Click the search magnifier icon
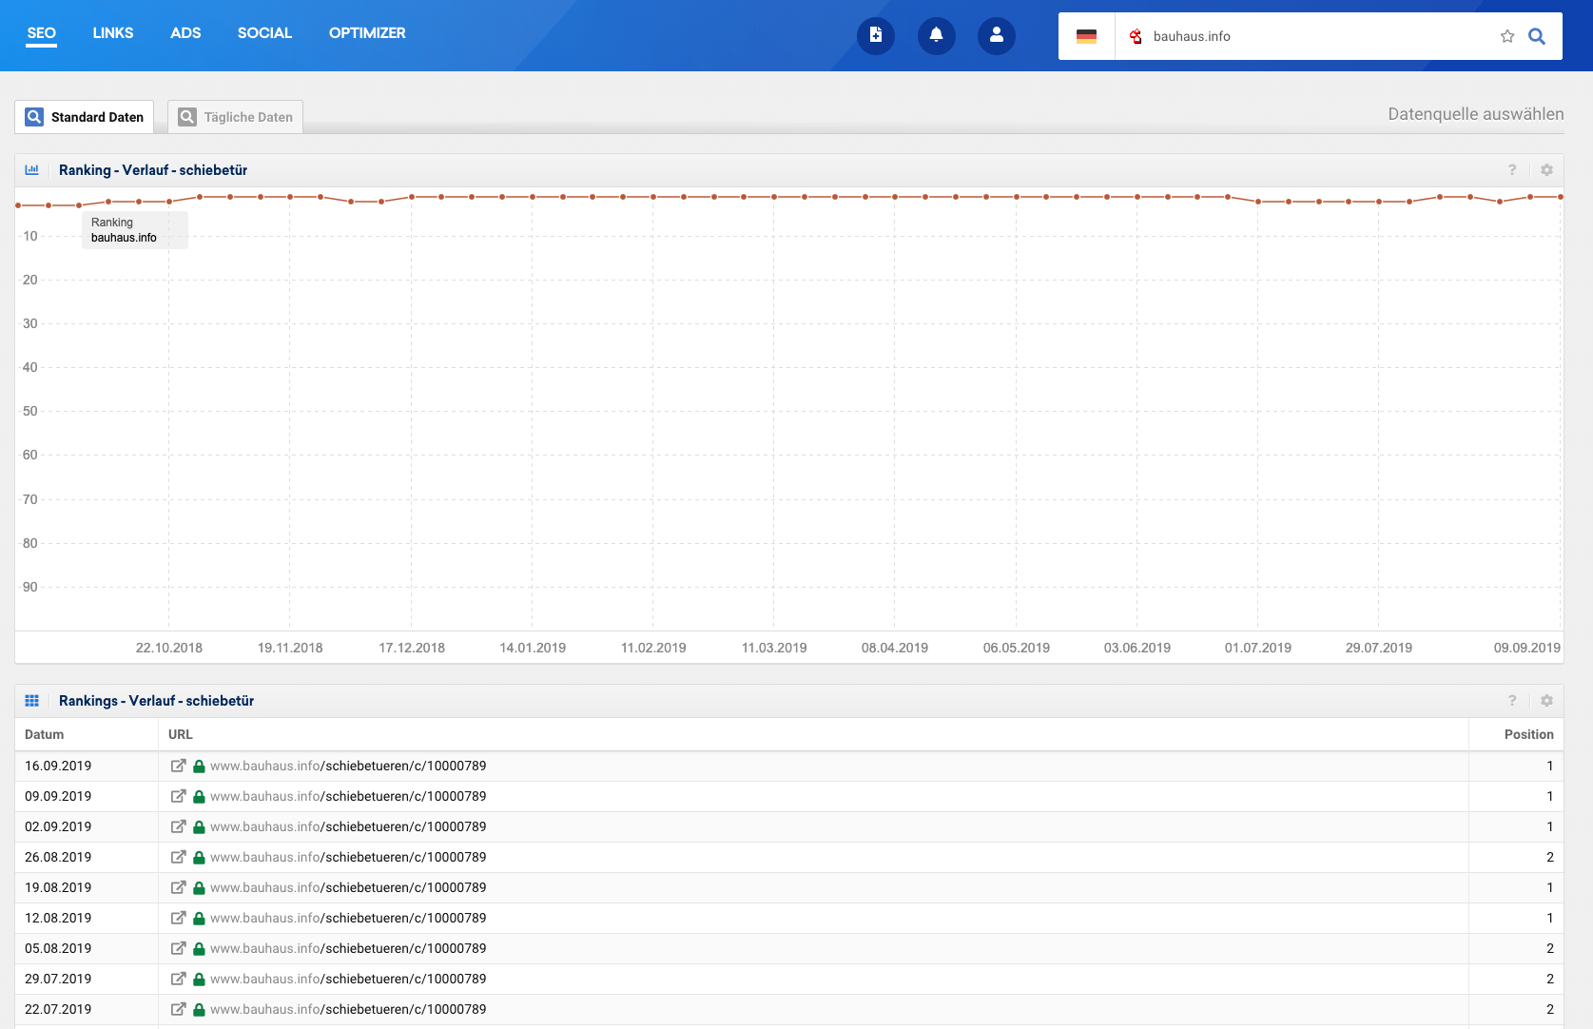1593x1029 pixels. (x=1537, y=36)
